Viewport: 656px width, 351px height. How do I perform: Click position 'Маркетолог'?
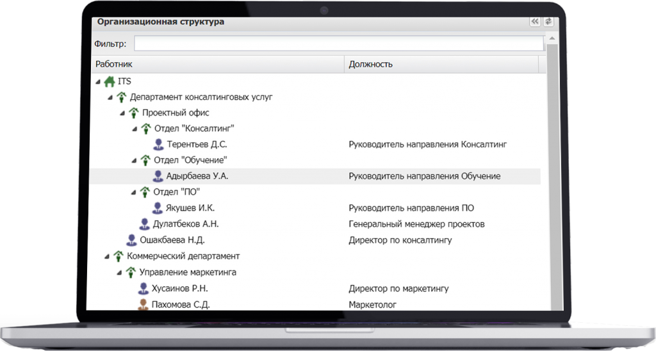click(372, 305)
